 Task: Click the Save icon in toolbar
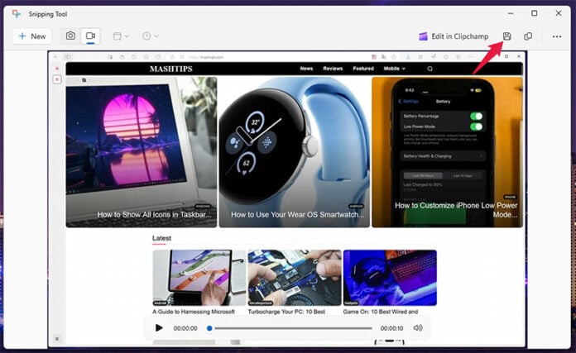pos(507,36)
